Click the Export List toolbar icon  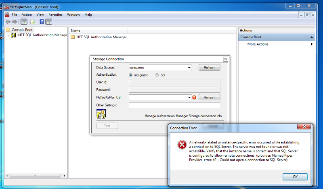(x=33, y=22)
